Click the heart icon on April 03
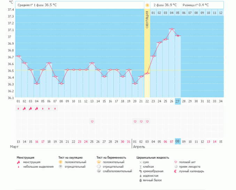The width and height of the screenshot is (236, 190). click(x=147, y=122)
